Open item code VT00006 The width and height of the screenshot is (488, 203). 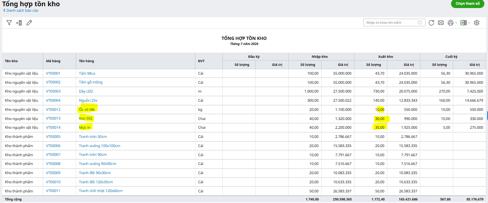click(53, 146)
